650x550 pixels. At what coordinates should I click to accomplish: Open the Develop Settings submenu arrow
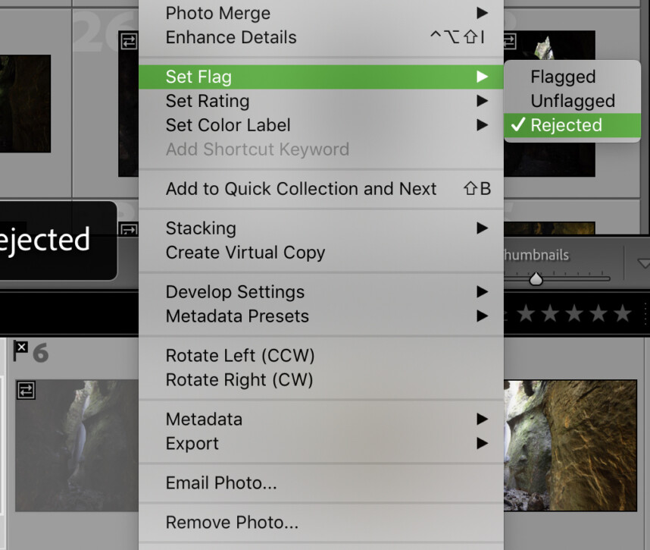click(x=484, y=292)
